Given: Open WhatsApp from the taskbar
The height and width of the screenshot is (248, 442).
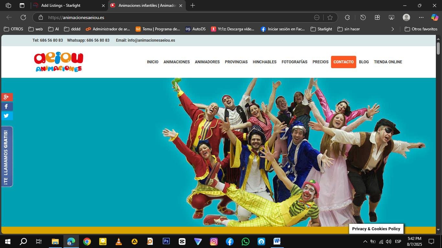Looking at the screenshot, I should [246, 242].
